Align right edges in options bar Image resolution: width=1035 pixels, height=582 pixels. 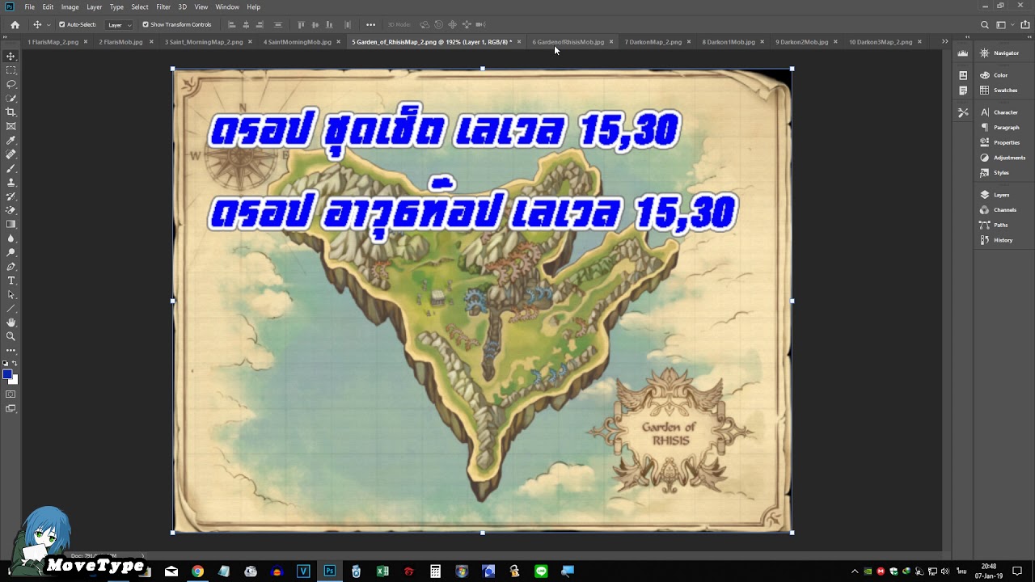tap(261, 24)
